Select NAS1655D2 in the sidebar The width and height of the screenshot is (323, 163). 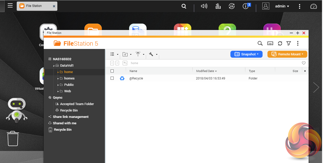(62, 59)
